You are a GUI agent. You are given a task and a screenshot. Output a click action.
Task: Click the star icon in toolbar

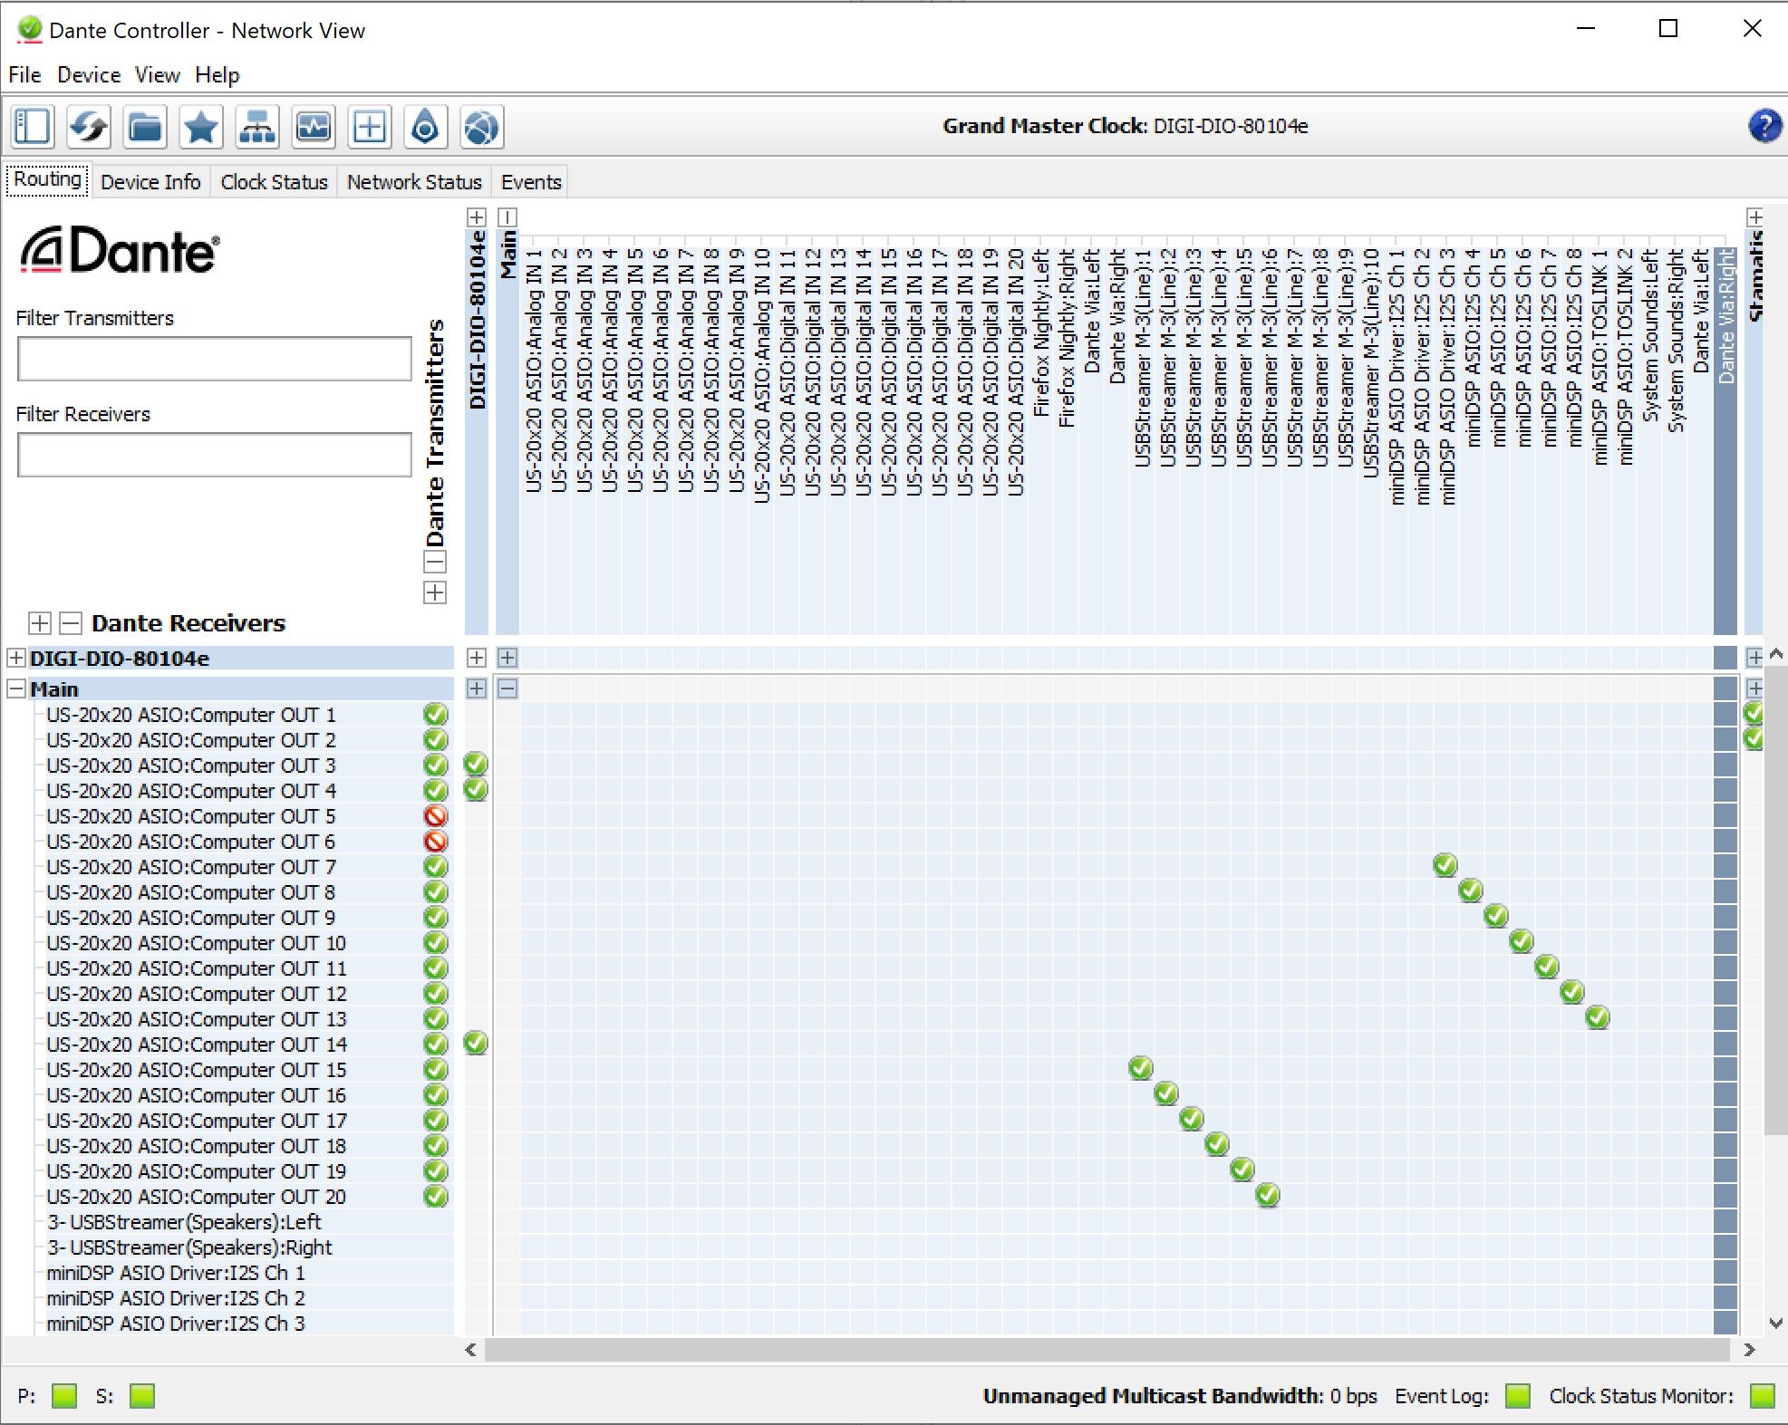coord(201,127)
